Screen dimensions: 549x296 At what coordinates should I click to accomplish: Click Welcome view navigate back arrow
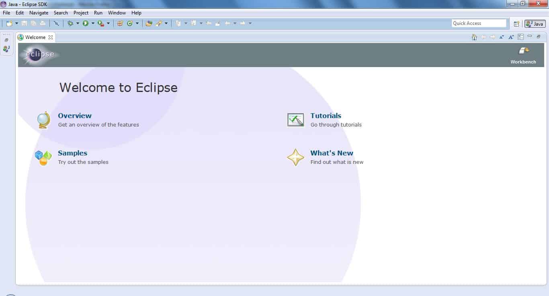(483, 37)
